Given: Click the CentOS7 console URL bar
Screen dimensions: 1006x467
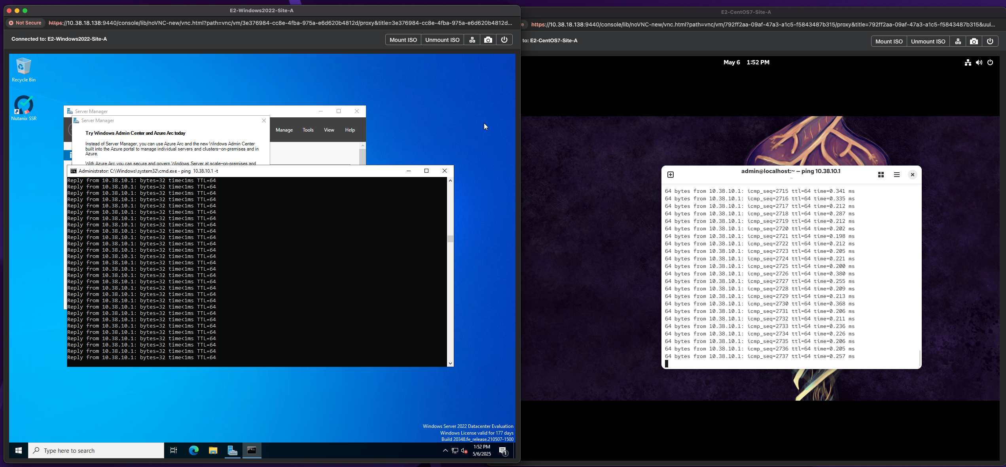Looking at the screenshot, I should coord(763,24).
